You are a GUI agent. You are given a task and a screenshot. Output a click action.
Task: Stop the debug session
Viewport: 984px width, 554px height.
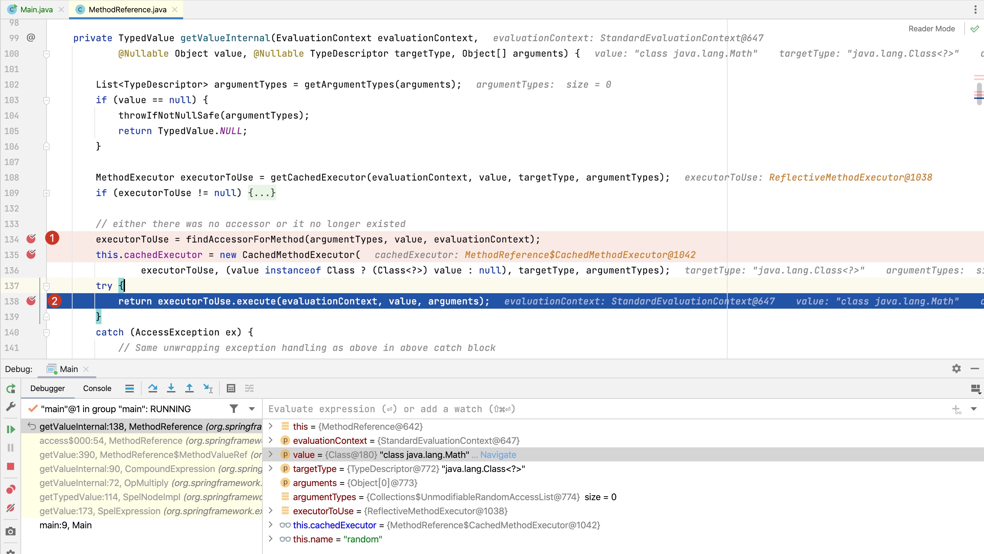tap(11, 467)
